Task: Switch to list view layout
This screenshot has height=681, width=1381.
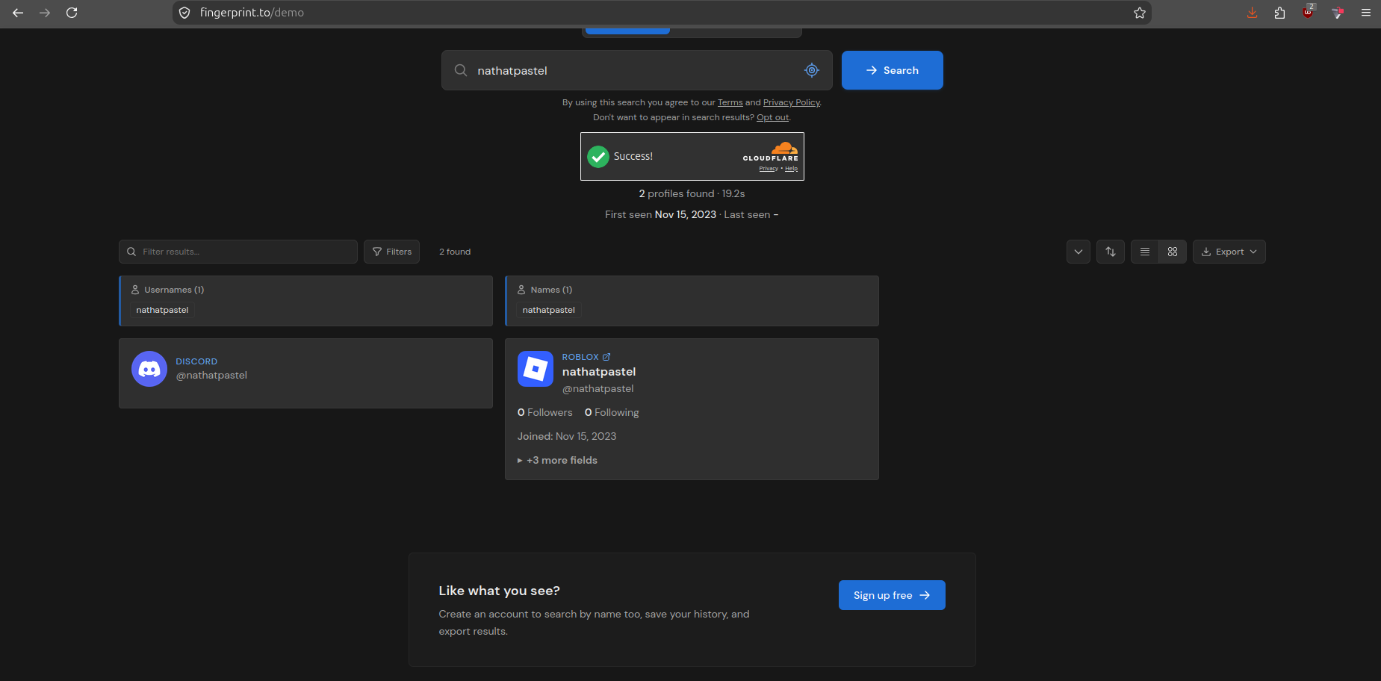Action: (x=1145, y=252)
